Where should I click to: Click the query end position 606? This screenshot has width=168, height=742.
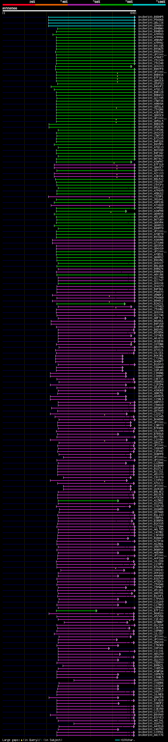point(133,13)
